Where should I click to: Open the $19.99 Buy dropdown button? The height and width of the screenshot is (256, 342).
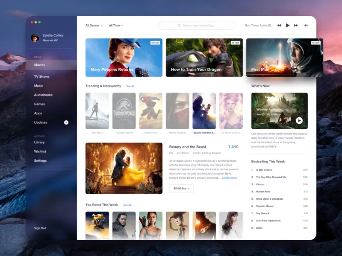[181, 189]
